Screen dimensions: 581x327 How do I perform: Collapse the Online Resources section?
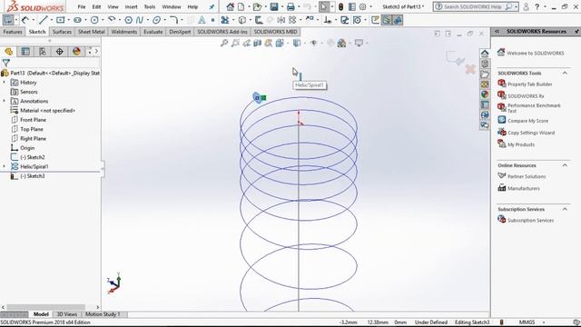[x=565, y=165]
